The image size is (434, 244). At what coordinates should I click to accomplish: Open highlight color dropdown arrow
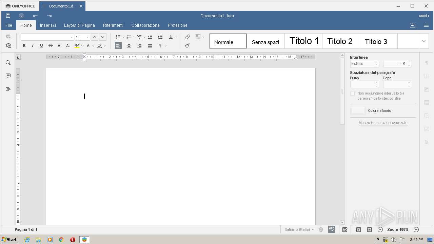(x=82, y=46)
